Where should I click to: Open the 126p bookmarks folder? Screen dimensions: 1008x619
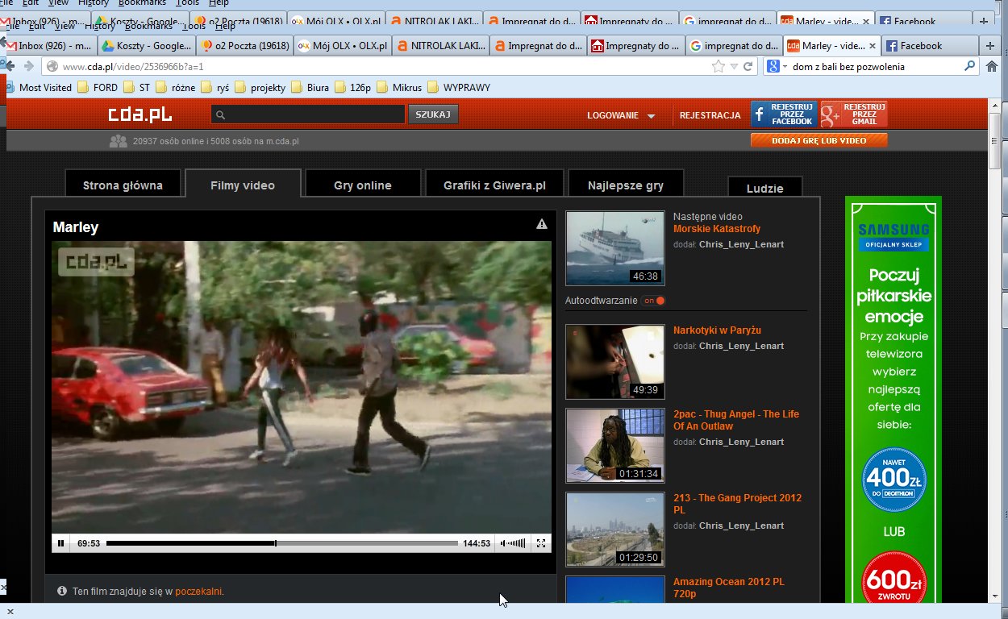click(352, 87)
